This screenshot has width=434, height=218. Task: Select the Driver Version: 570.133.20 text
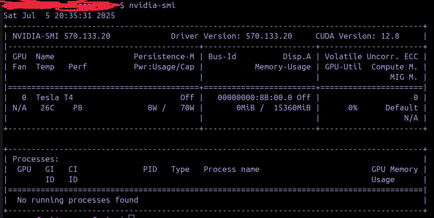click(231, 36)
